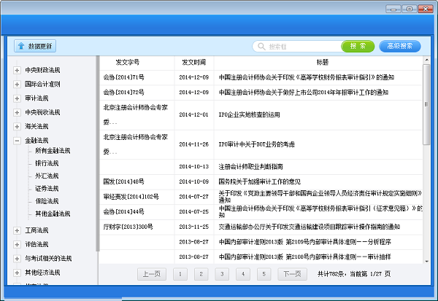The height and width of the screenshot is (301, 438).
Task: Go to page 1
Action: [x=180, y=274]
